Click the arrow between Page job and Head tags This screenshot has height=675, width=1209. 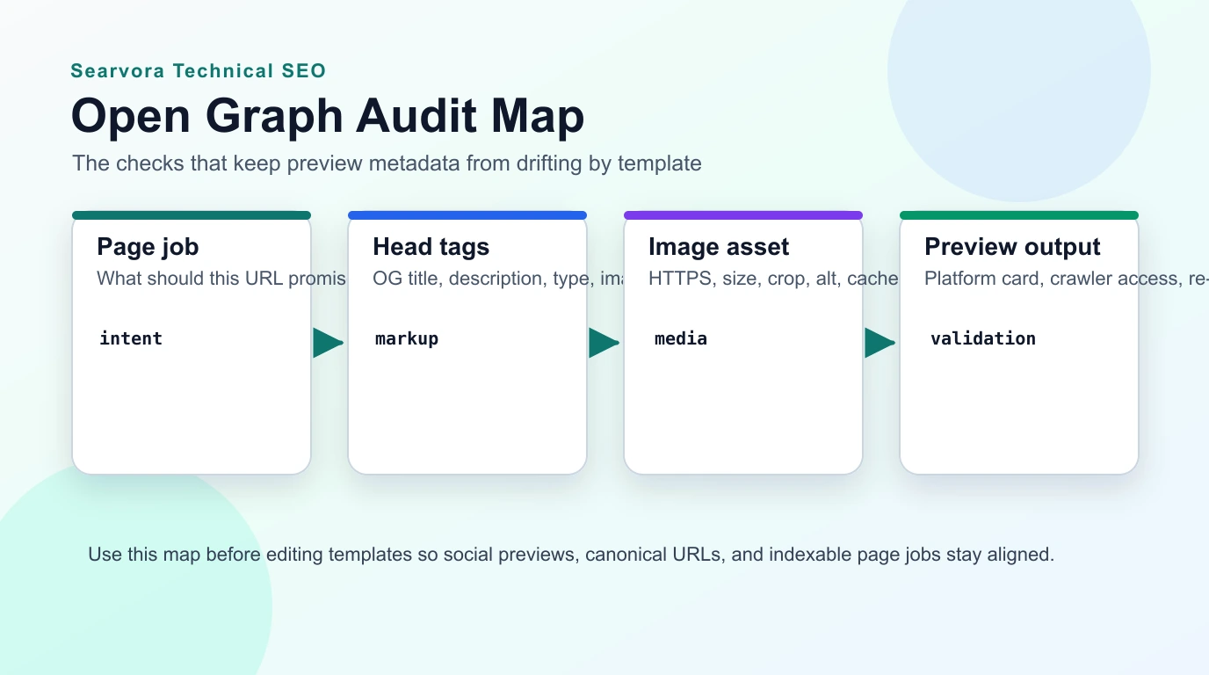click(x=326, y=343)
